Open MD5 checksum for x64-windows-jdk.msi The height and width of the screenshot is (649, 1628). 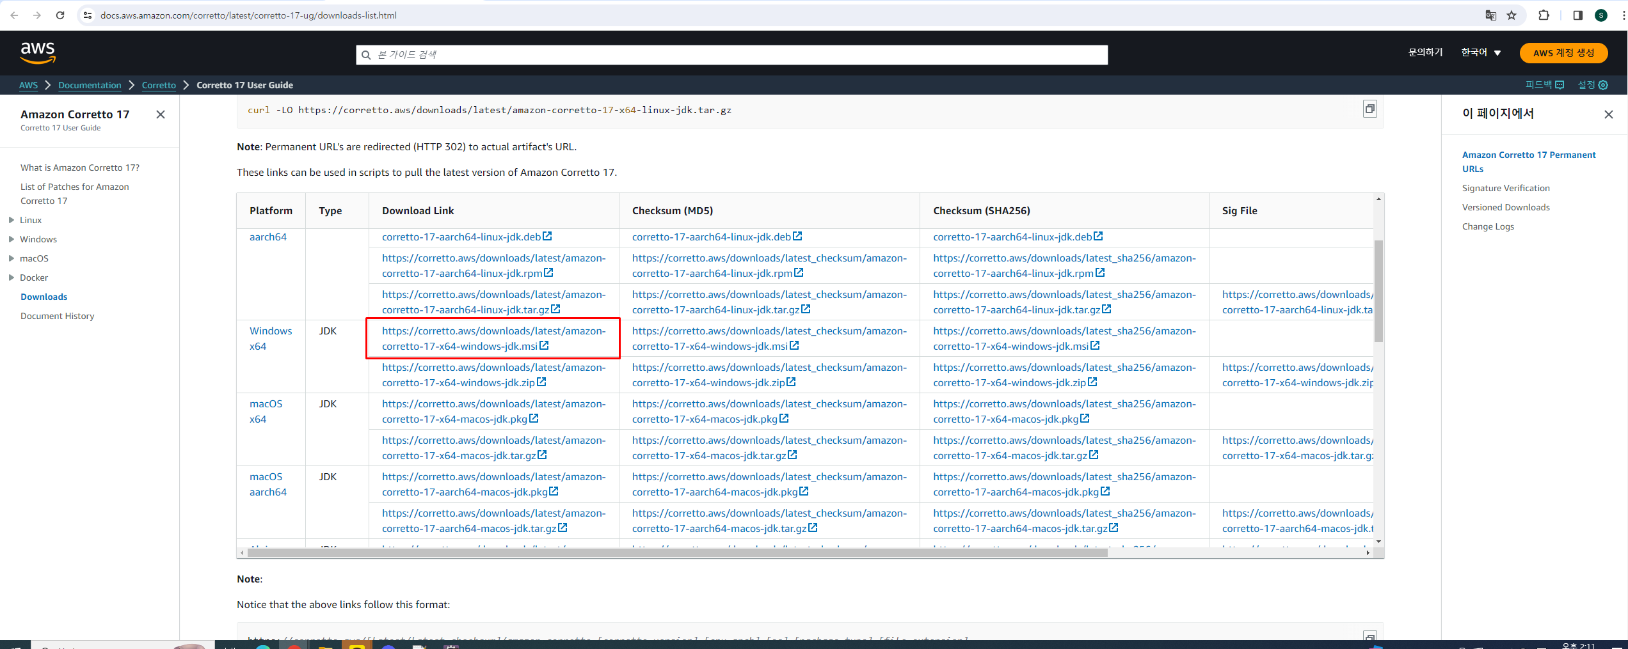coord(769,338)
